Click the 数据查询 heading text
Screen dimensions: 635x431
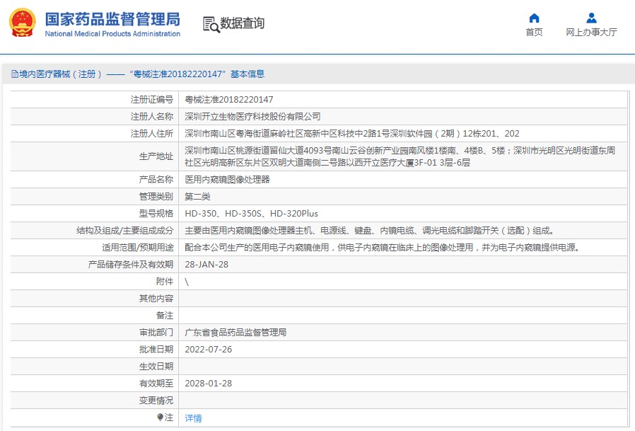click(x=242, y=23)
